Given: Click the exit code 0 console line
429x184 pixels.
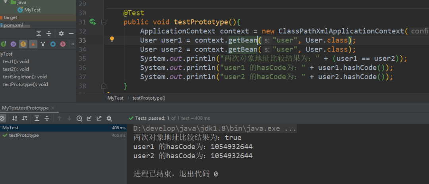Looking at the screenshot, I should 176,174.
